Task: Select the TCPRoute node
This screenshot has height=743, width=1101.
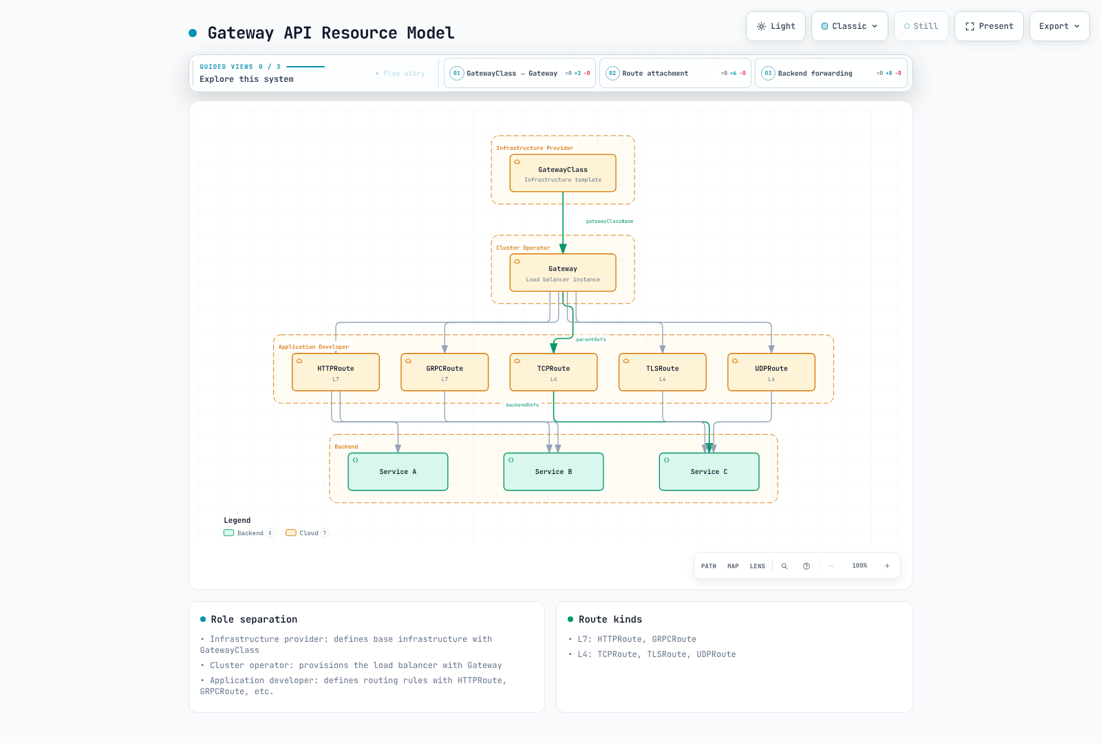Action: pos(553,372)
